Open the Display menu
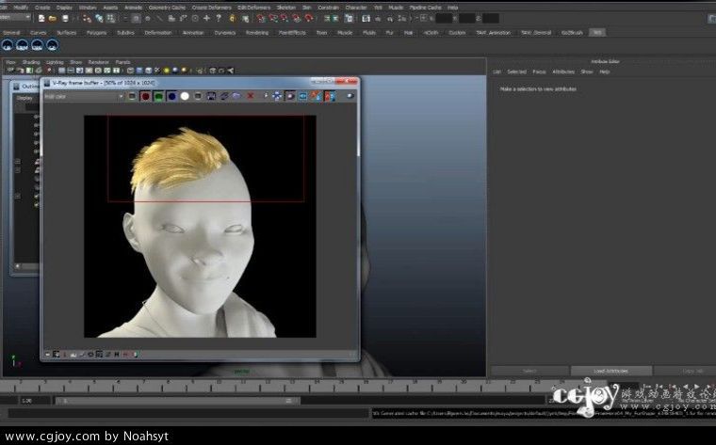 click(x=64, y=8)
